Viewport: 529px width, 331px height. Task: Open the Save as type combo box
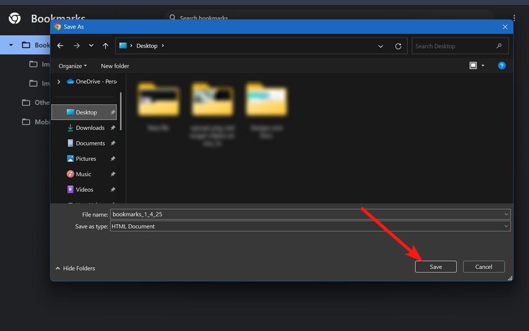(310, 226)
